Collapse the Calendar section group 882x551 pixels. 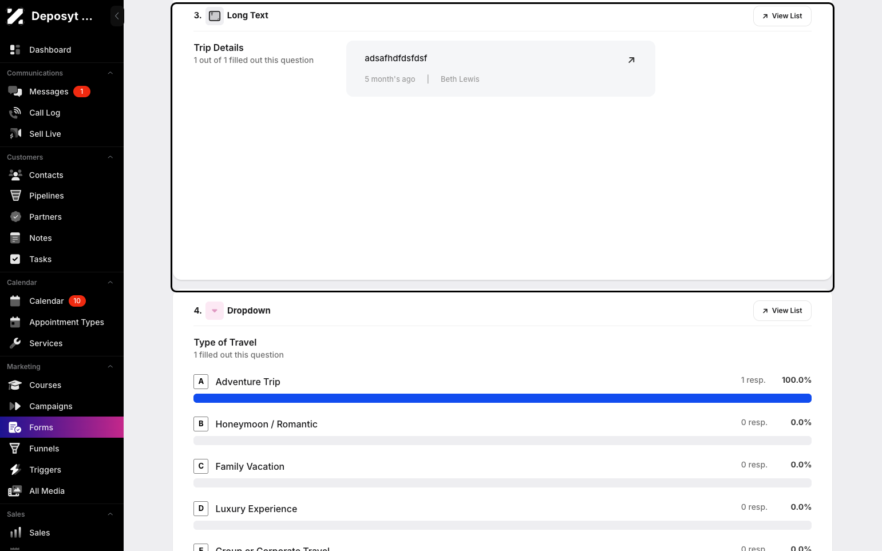point(110,283)
